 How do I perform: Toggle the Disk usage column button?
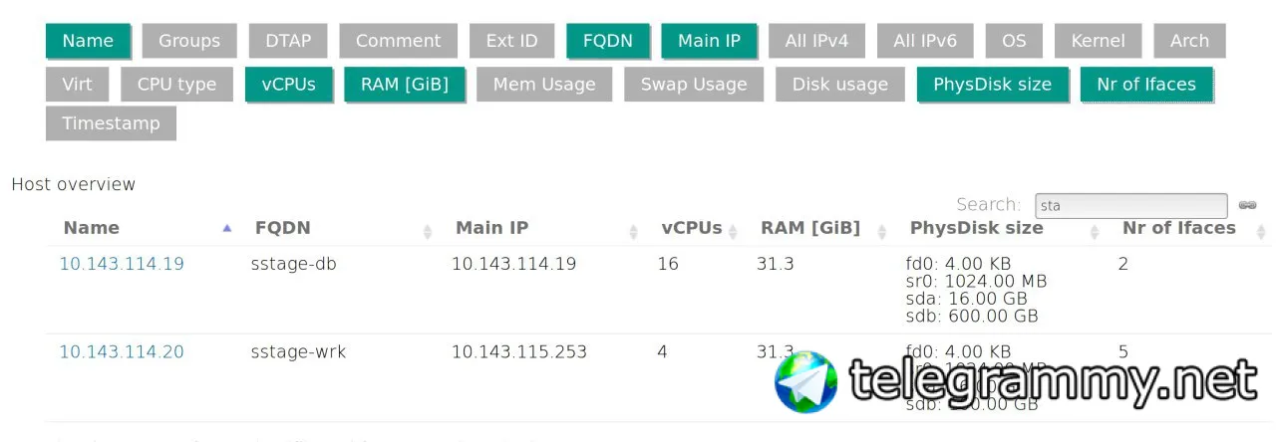tap(840, 85)
